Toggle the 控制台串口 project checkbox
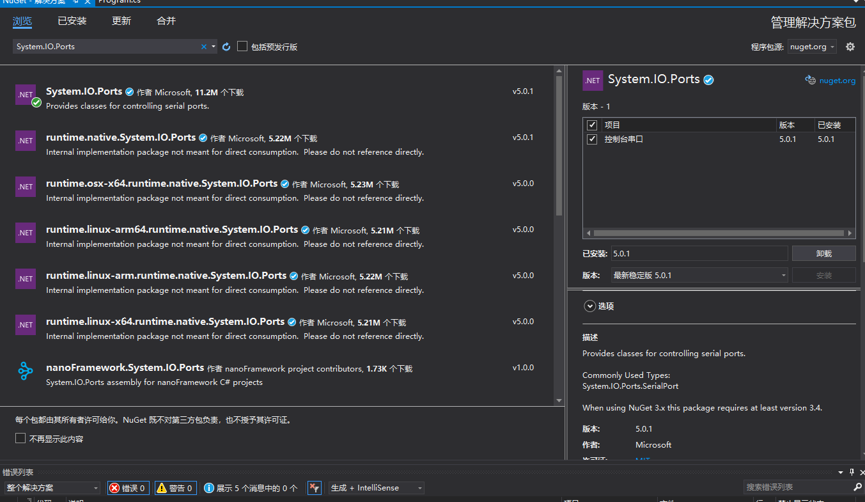The image size is (865, 502). coord(592,139)
